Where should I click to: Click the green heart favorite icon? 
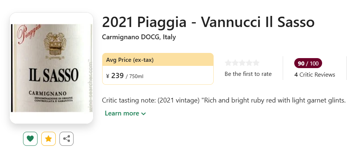(x=30, y=139)
